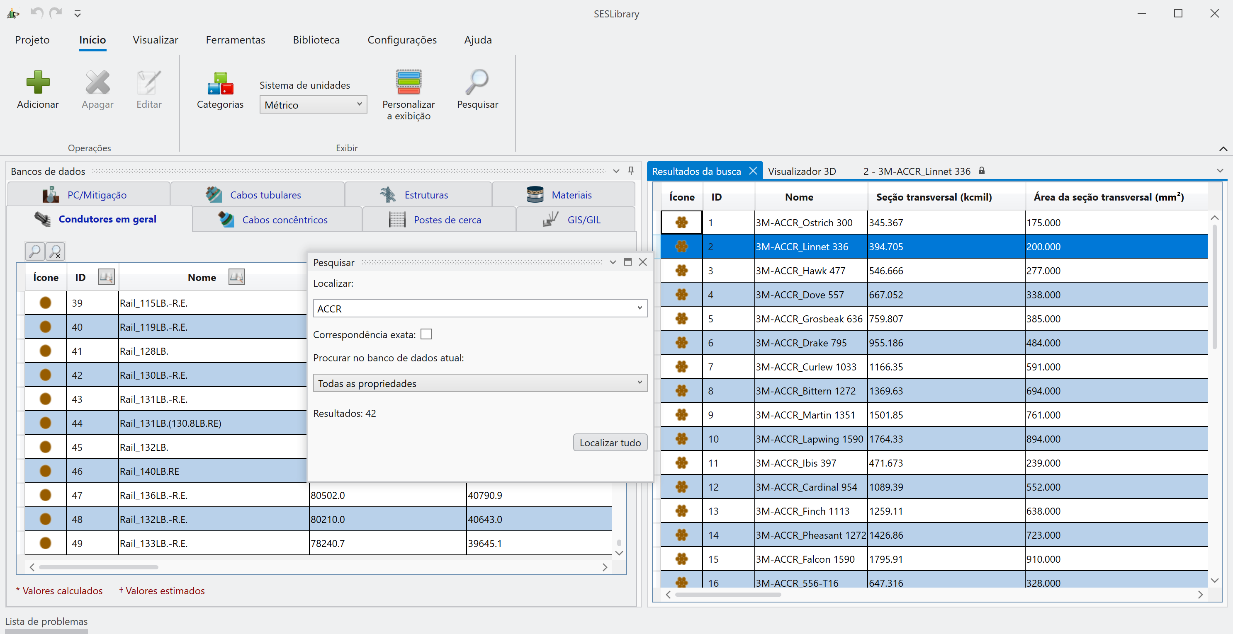
Task: Open the Sistema de unidades Métrico dropdown
Action: tap(313, 105)
